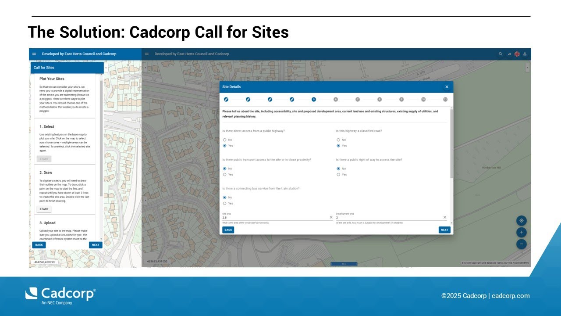Click the Crown Copyright attribution text
561x316 pixels.
click(x=495, y=263)
